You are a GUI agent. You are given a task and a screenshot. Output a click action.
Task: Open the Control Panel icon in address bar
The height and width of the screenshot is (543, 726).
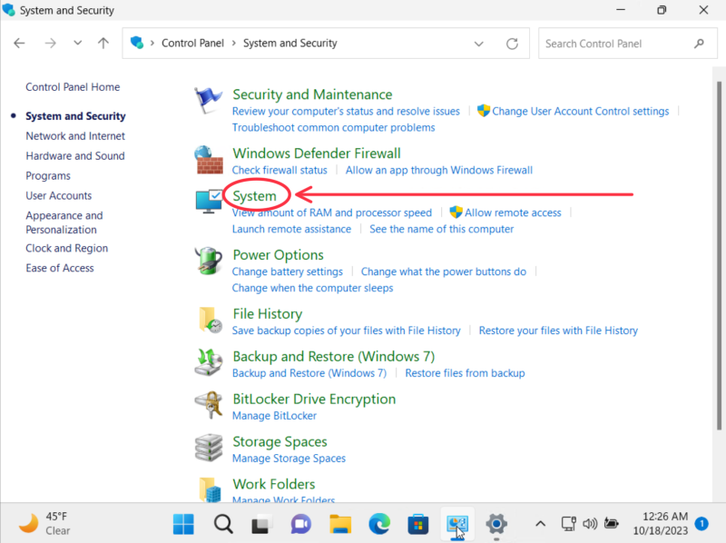(x=138, y=43)
